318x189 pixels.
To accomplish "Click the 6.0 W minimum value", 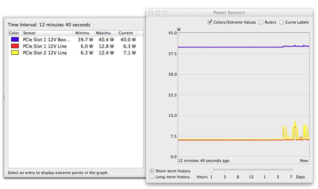I will pos(87,46).
